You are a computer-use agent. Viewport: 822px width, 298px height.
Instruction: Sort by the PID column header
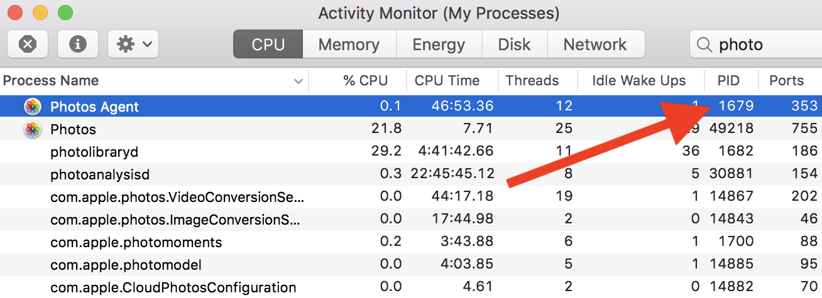point(729,81)
